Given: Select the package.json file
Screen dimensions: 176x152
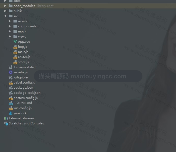Looking at the screenshot, I should (x=23, y=88).
